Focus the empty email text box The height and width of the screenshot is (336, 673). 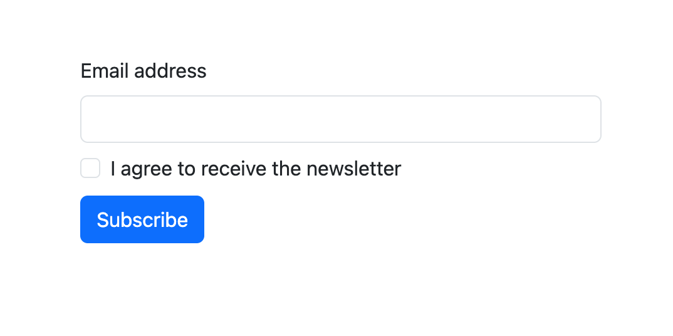(340, 119)
